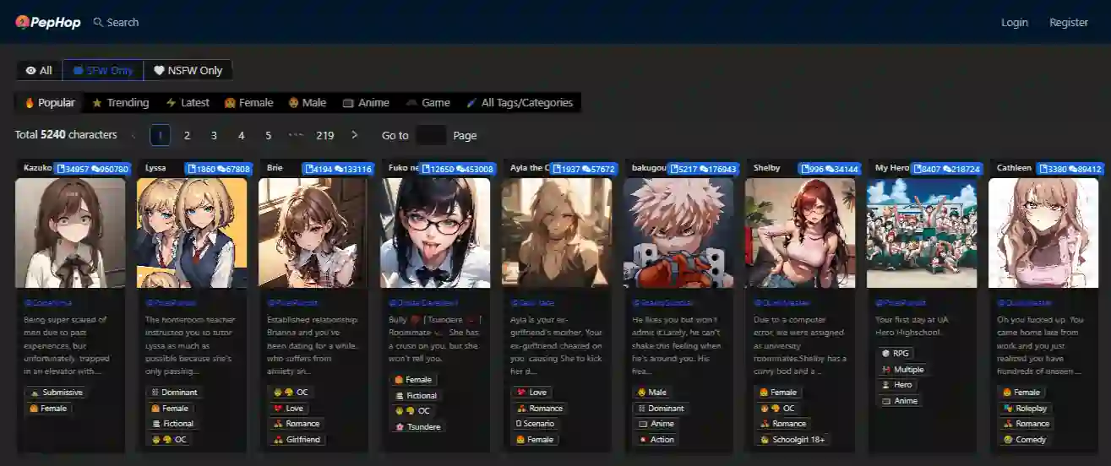This screenshot has height=466, width=1111.
Task: Filter characters by Anime category
Action: pyautogui.click(x=365, y=103)
